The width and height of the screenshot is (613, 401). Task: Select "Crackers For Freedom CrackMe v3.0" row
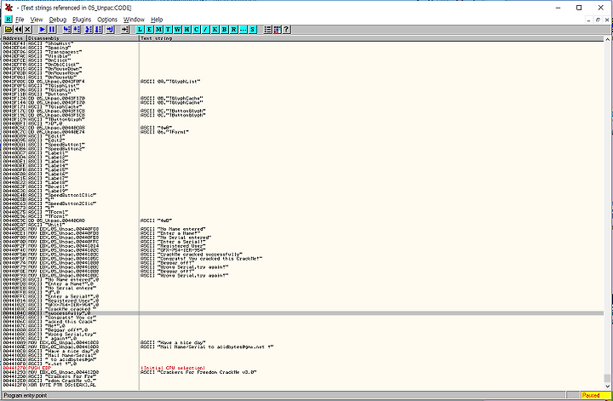click(x=303, y=372)
